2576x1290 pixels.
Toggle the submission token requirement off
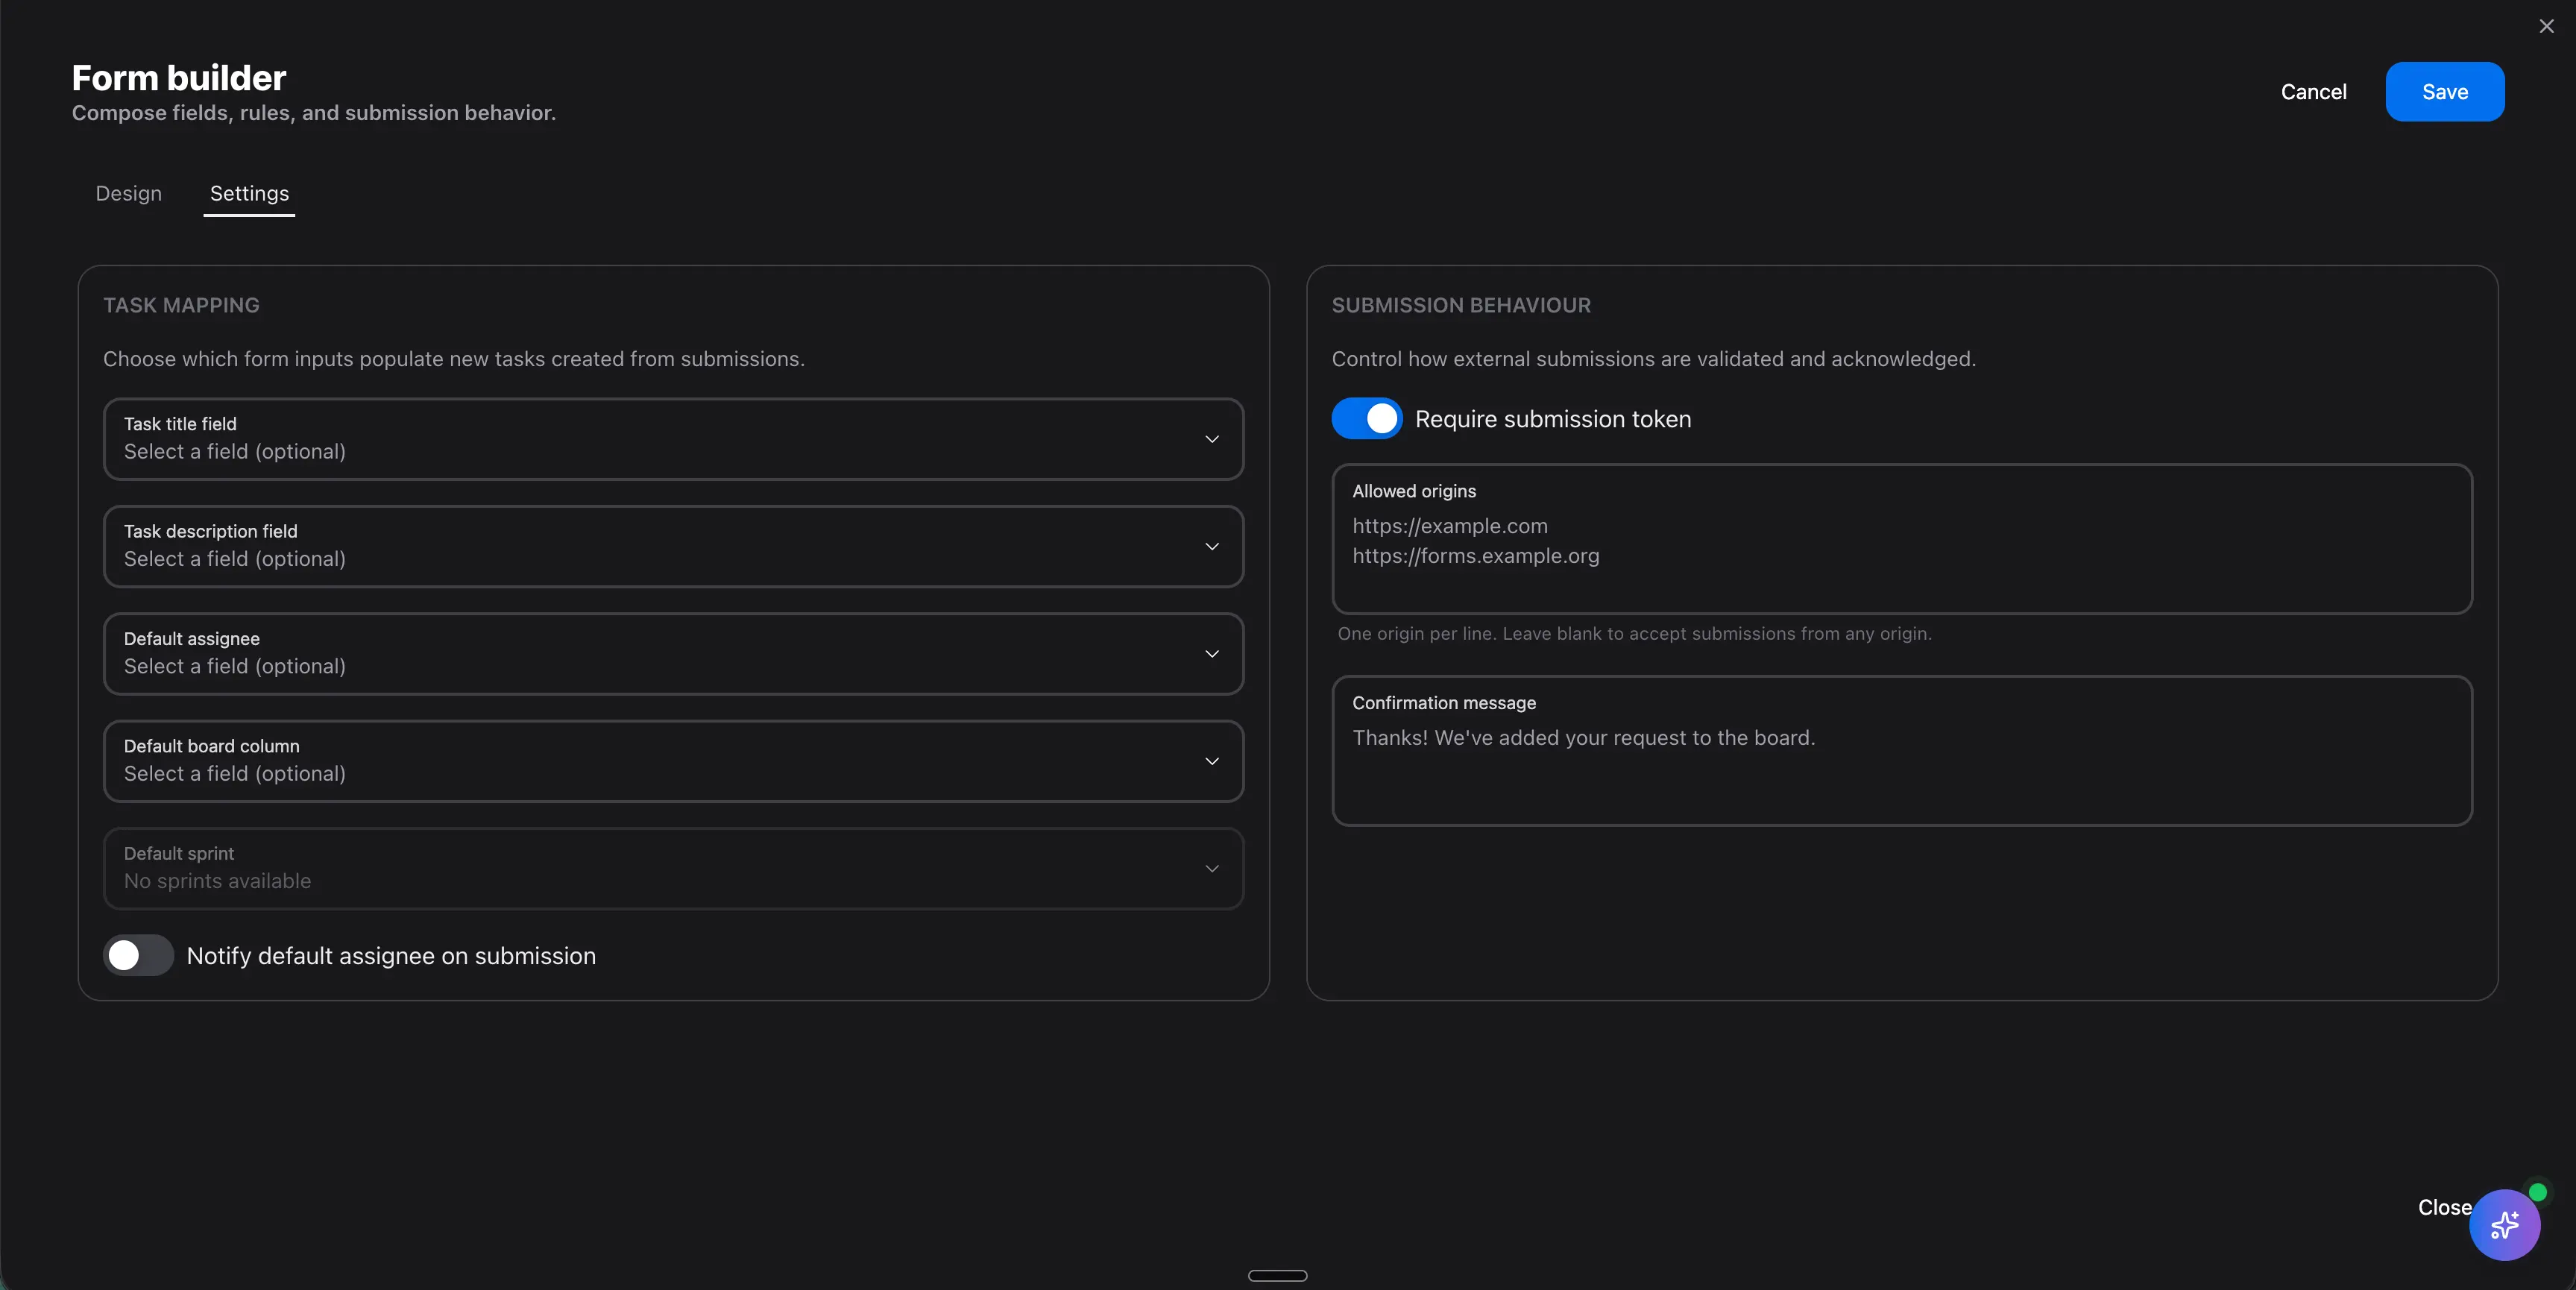tap(1366, 418)
